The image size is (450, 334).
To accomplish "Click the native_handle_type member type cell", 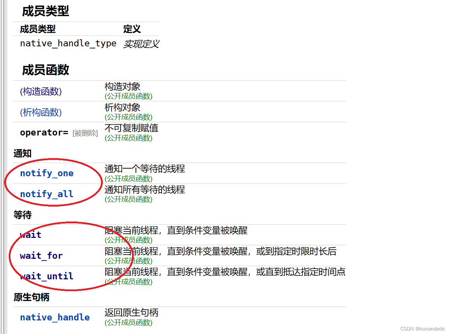I will pyautogui.click(x=68, y=44).
